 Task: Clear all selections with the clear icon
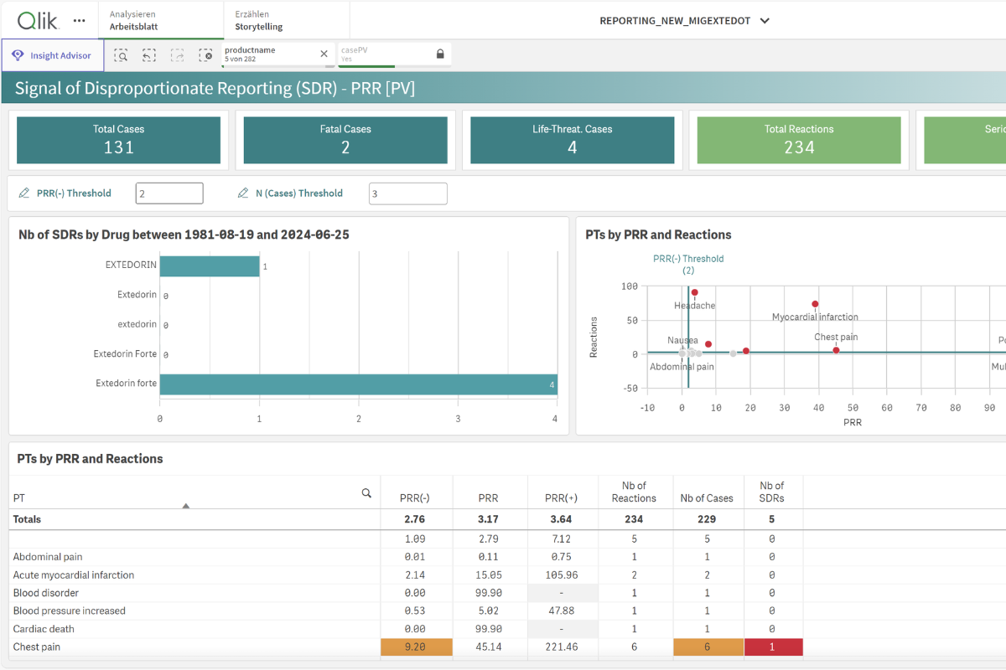pos(205,55)
